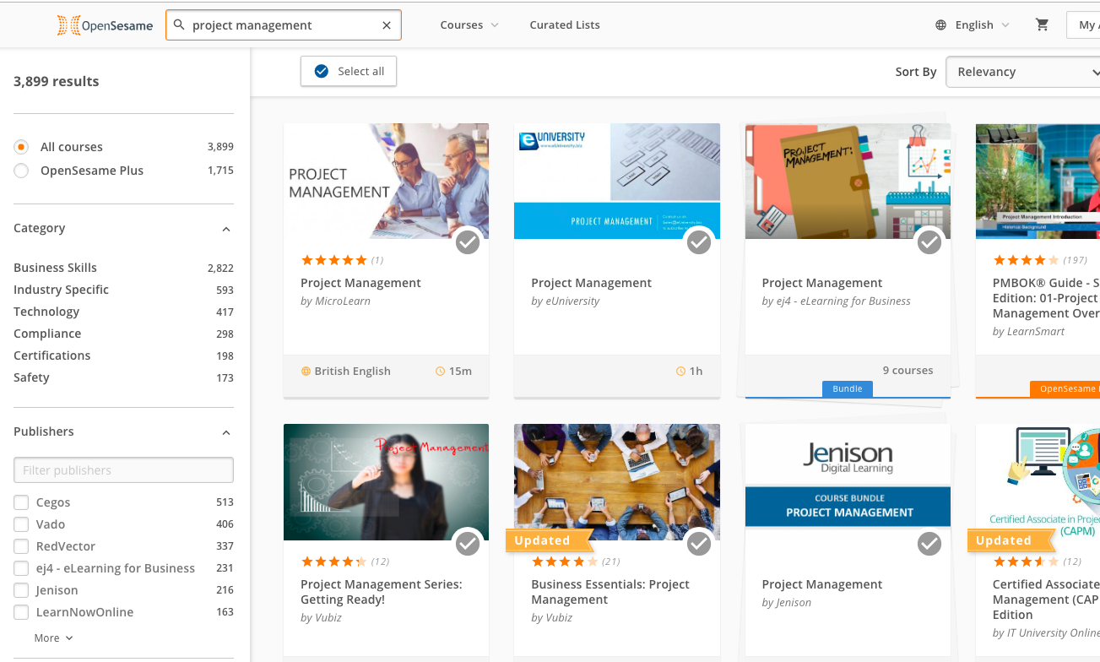Screen dimensions: 1100x662
Task: Open Project Management by Jenison title
Action: (x=822, y=584)
